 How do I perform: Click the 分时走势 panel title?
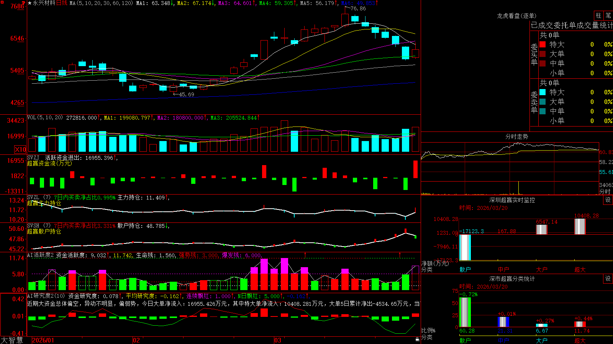point(517,136)
